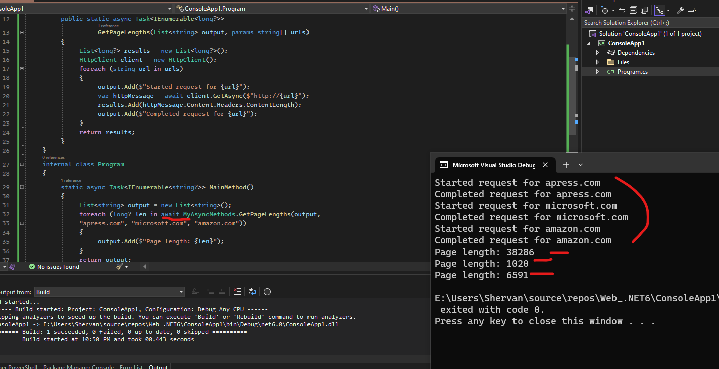Select the Program.cs file label
719x369 pixels.
coord(633,72)
